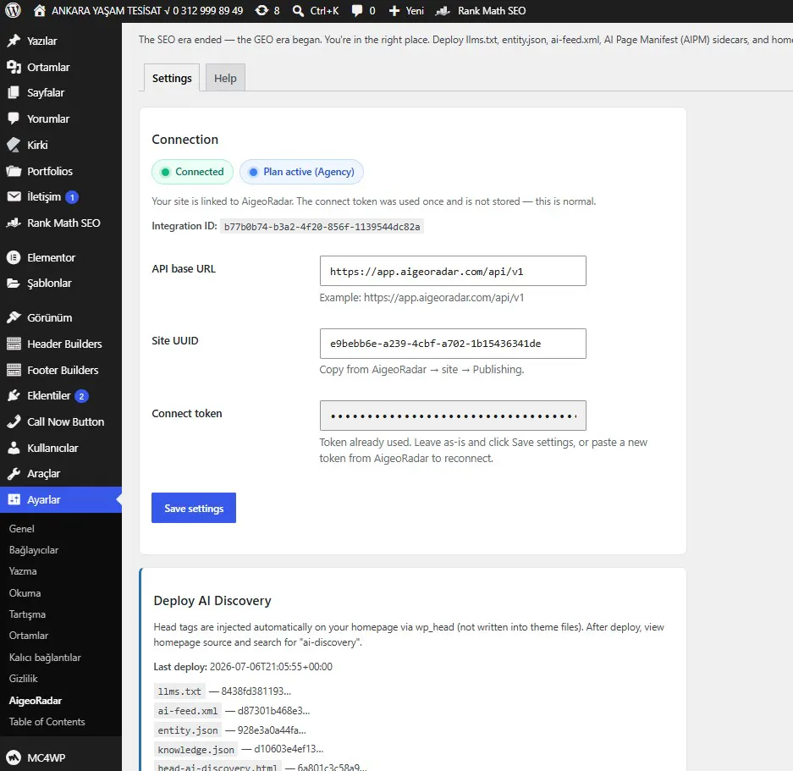Image resolution: width=793 pixels, height=771 pixels.
Task: Click the Elementor logo icon
Action: [14, 257]
